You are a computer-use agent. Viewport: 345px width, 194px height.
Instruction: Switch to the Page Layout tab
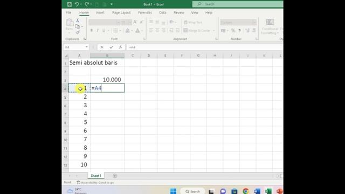pos(121,12)
